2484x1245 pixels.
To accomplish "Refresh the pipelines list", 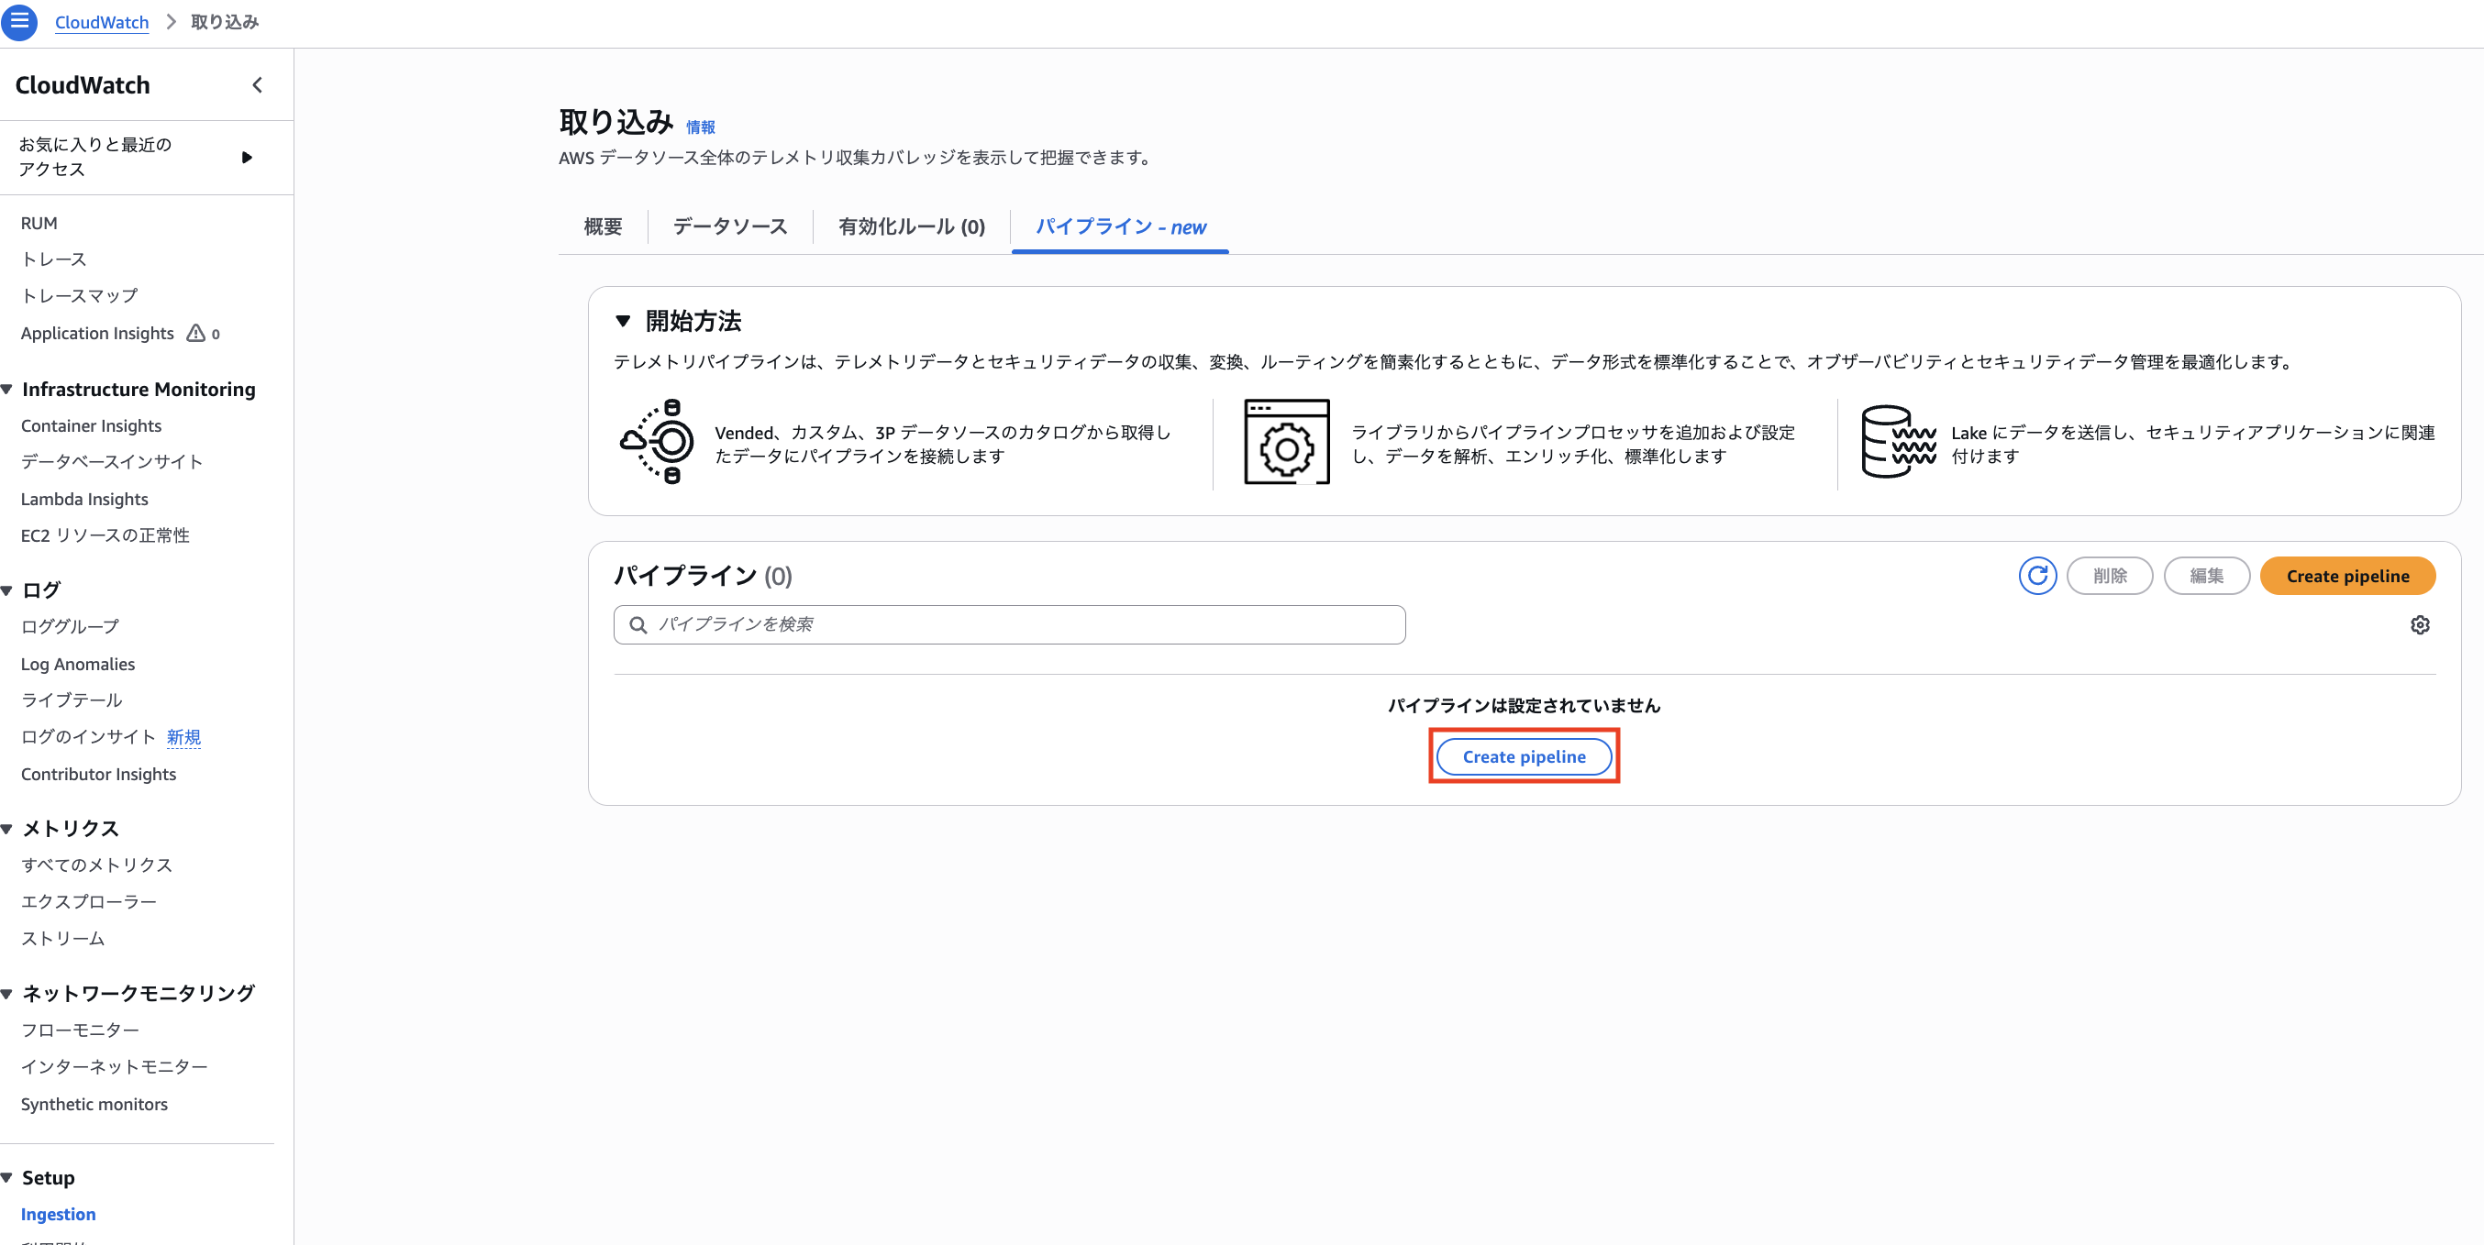I will click(x=2038, y=575).
